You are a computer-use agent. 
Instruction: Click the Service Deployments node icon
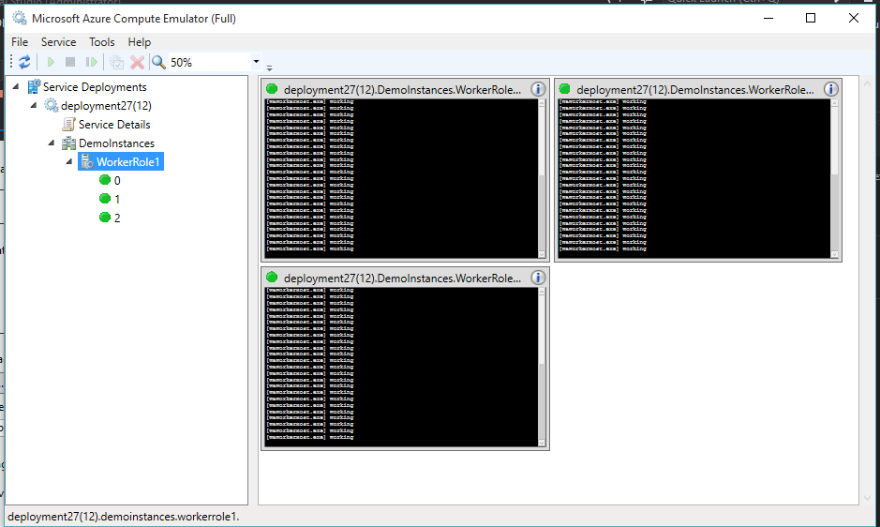click(x=34, y=86)
